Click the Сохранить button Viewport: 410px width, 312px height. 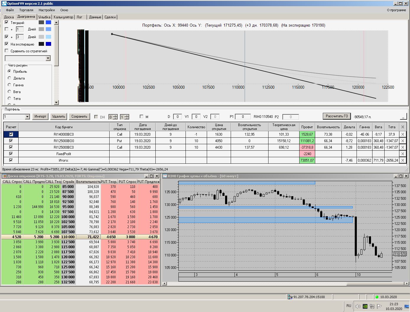pyautogui.click(x=79, y=116)
